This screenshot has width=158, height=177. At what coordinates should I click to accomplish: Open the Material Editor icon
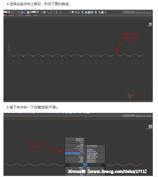96,12
